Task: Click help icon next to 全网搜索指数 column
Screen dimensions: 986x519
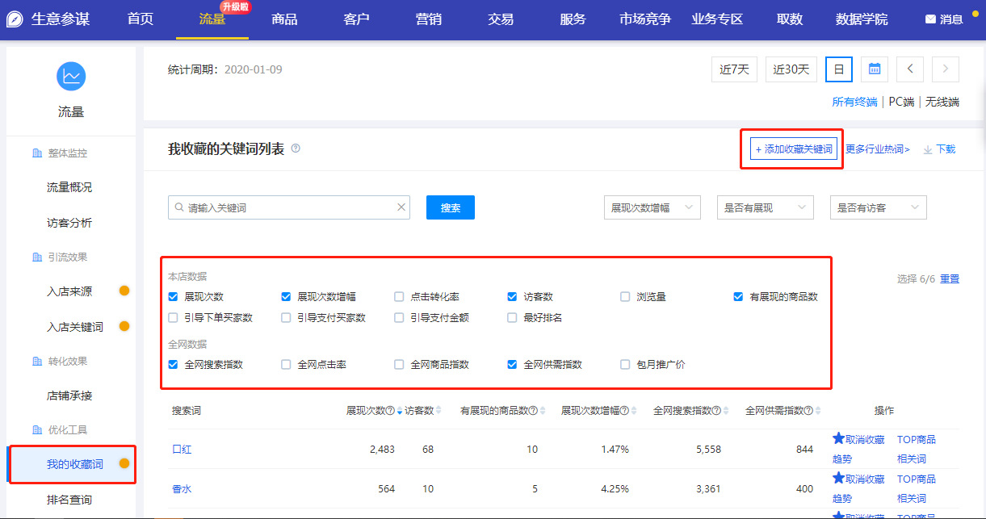Action: [716, 411]
